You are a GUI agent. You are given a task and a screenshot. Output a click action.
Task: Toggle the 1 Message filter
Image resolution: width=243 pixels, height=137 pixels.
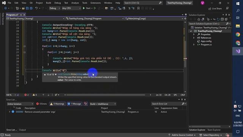tap(74, 104)
